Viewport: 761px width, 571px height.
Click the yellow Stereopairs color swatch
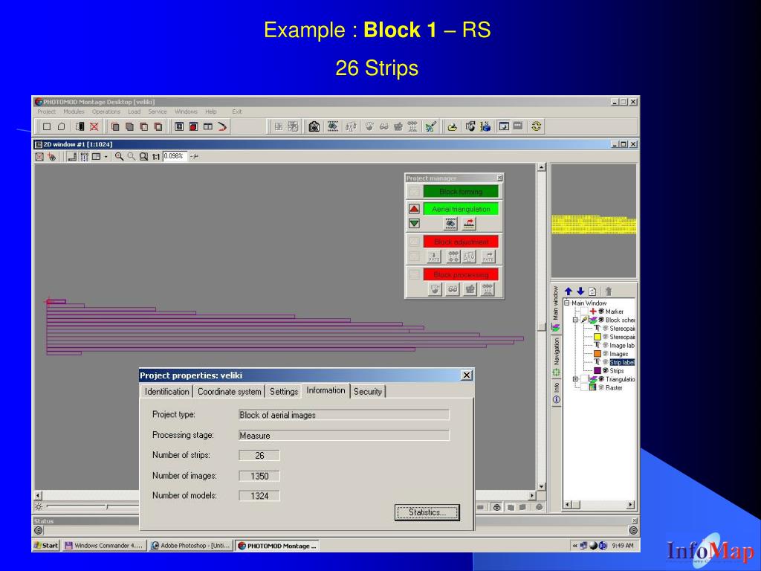click(x=598, y=337)
